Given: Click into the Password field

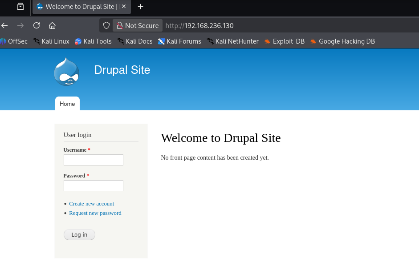Looking at the screenshot, I should (x=93, y=185).
